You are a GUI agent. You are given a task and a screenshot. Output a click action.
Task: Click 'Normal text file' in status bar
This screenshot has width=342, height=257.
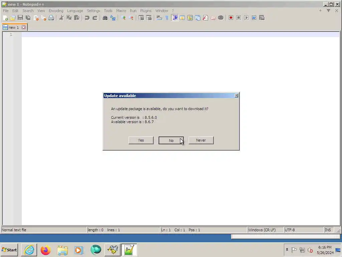pyautogui.click(x=14, y=230)
